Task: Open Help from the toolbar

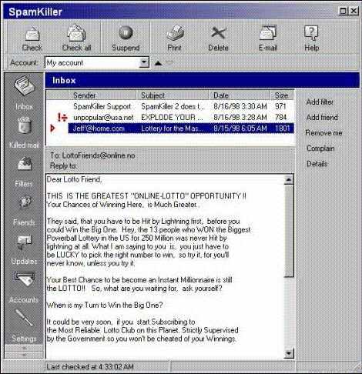Action: point(311,38)
